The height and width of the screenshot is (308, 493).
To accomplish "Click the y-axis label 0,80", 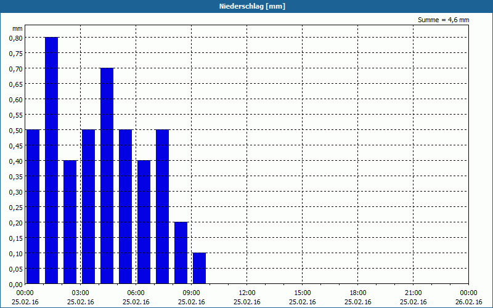I will click(x=16, y=38).
